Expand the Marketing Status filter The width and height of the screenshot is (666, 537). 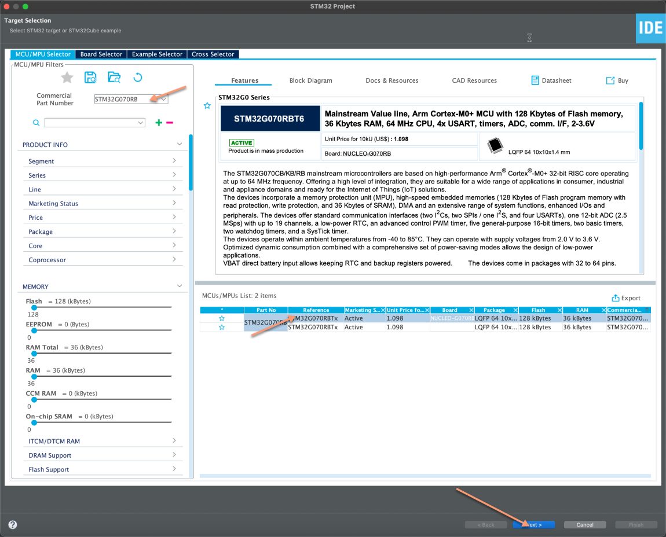point(174,203)
